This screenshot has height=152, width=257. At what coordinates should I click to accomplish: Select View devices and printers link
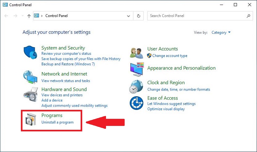point(62,95)
